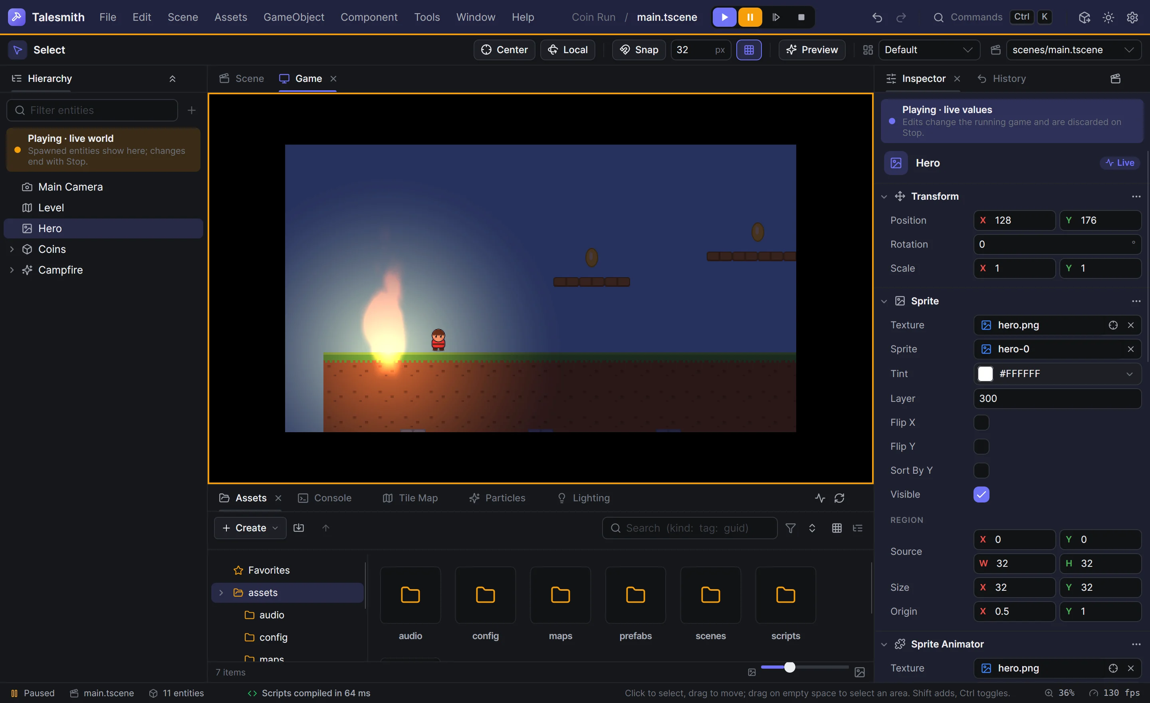Collapse all in Hierarchy panel

(172, 79)
